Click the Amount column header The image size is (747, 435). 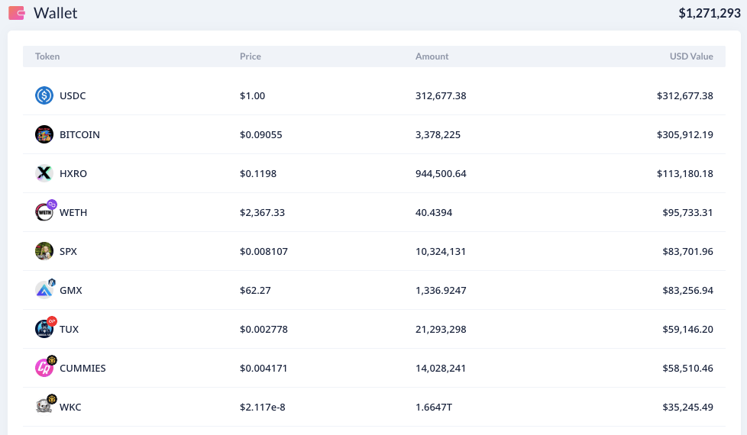[432, 56]
